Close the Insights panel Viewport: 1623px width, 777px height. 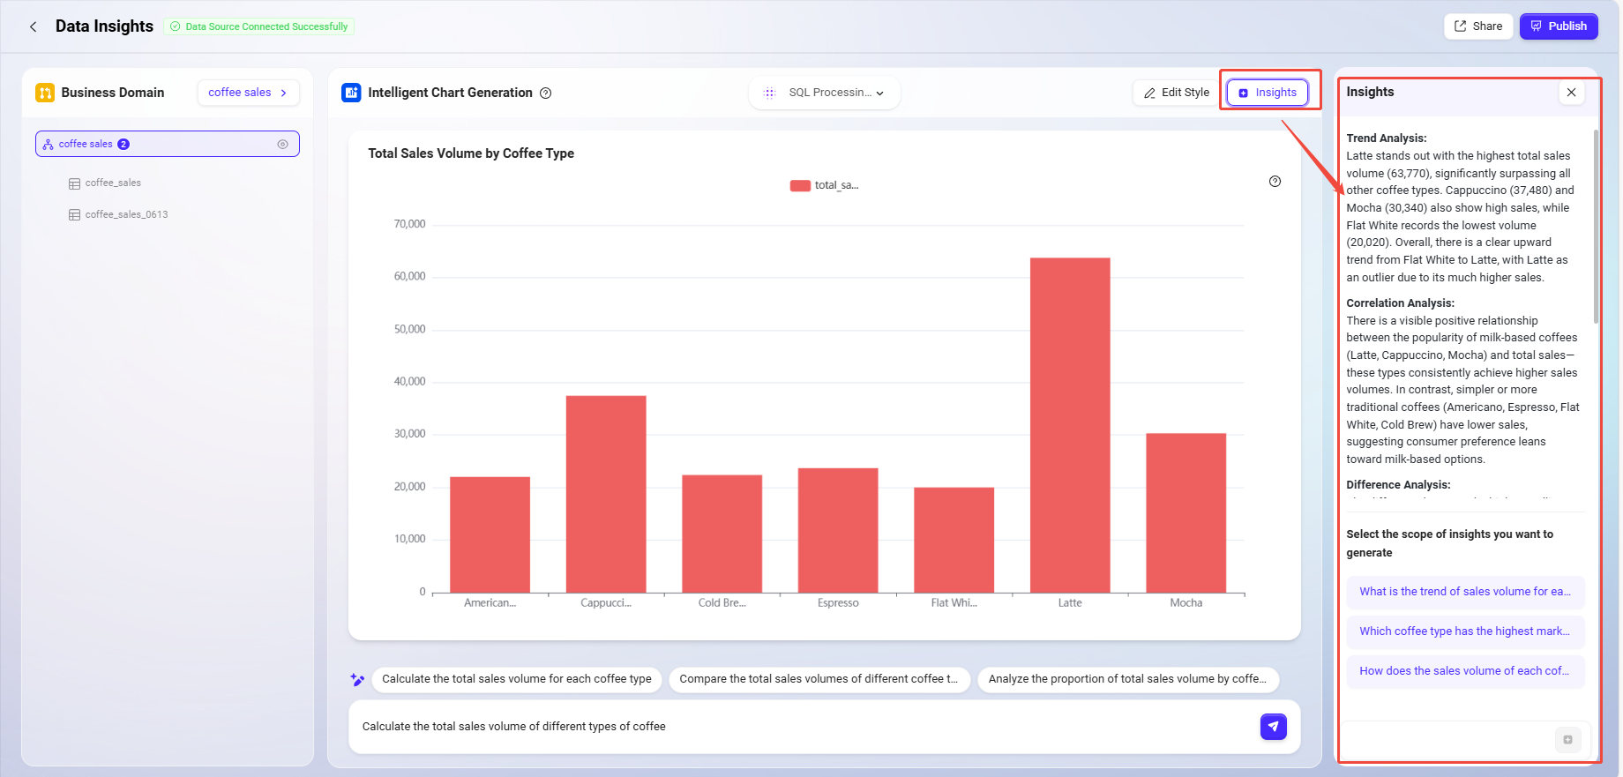click(1571, 92)
